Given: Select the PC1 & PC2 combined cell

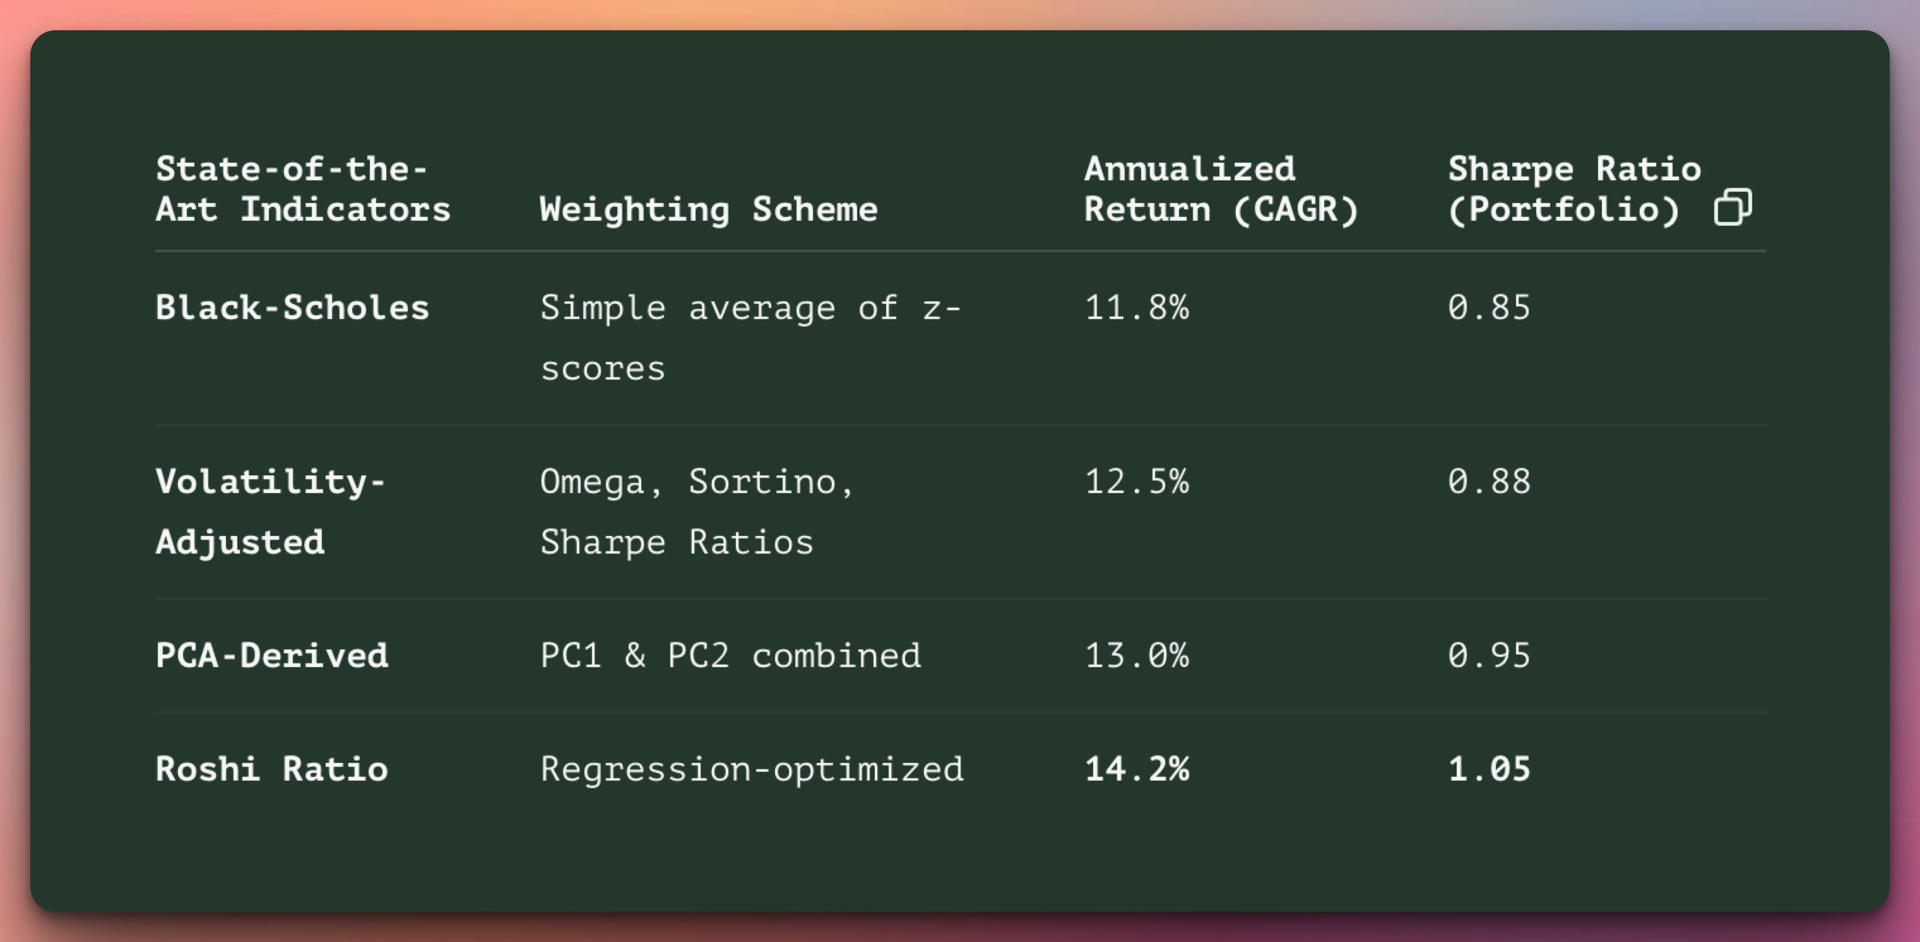Looking at the screenshot, I should point(730,655).
